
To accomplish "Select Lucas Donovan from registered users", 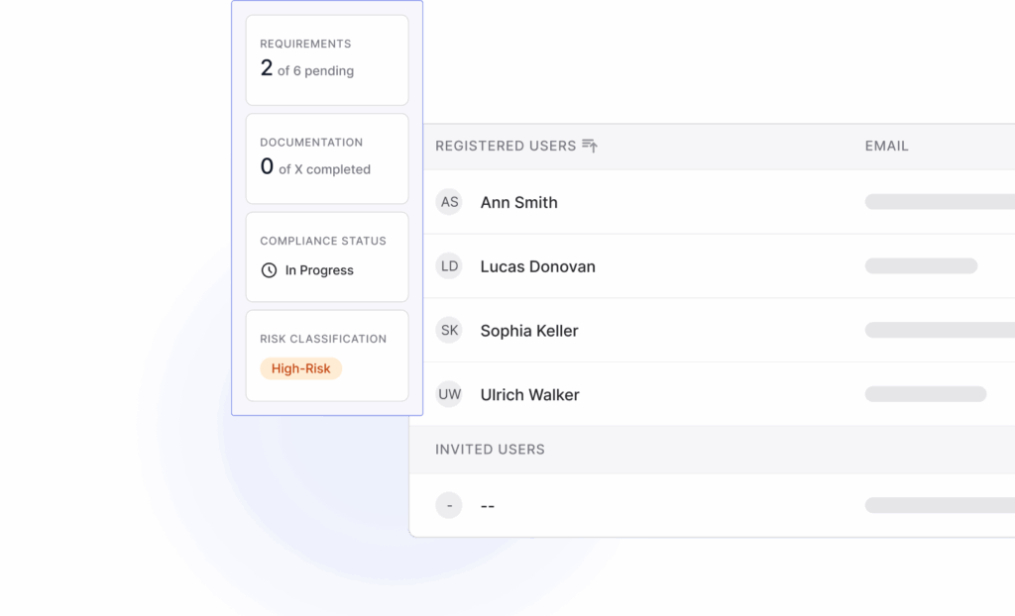I will pos(537,265).
